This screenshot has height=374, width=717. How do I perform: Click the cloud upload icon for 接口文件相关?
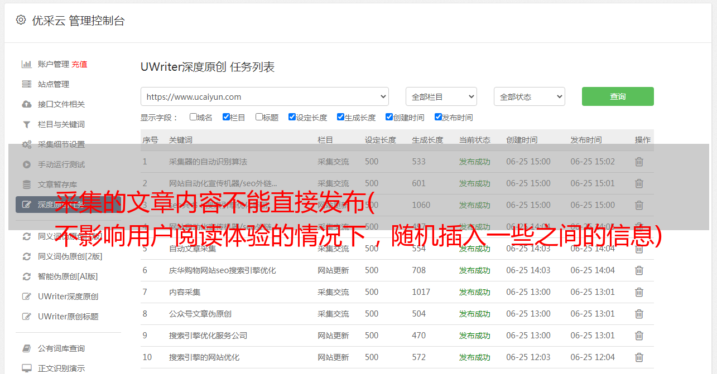pos(26,104)
